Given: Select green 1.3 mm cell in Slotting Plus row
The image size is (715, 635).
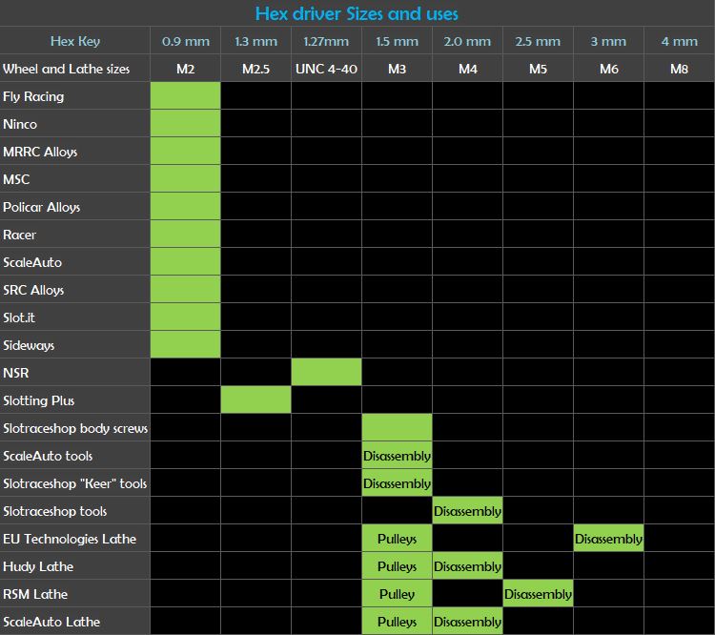Looking at the screenshot, I should click(255, 399).
